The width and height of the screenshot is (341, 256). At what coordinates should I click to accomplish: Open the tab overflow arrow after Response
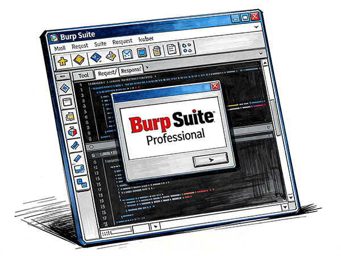point(147,68)
